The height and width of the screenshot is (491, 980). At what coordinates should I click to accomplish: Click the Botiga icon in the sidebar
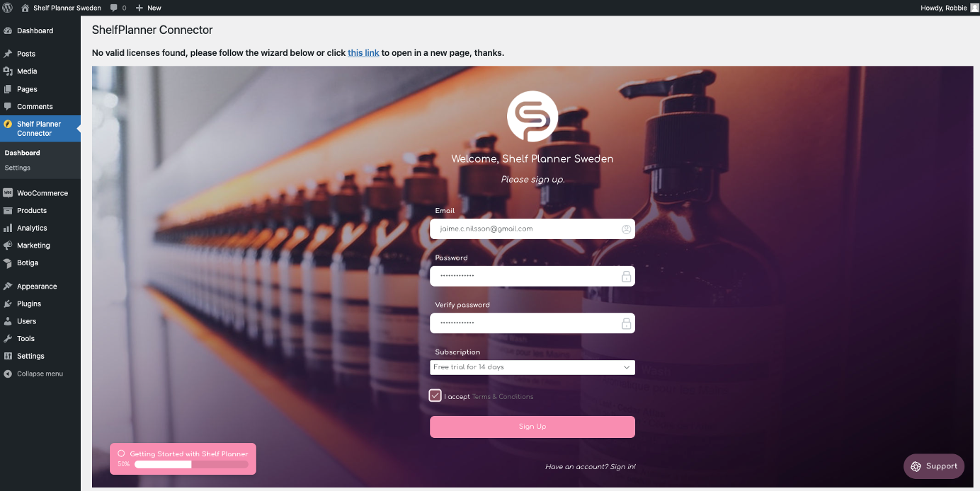(8, 262)
